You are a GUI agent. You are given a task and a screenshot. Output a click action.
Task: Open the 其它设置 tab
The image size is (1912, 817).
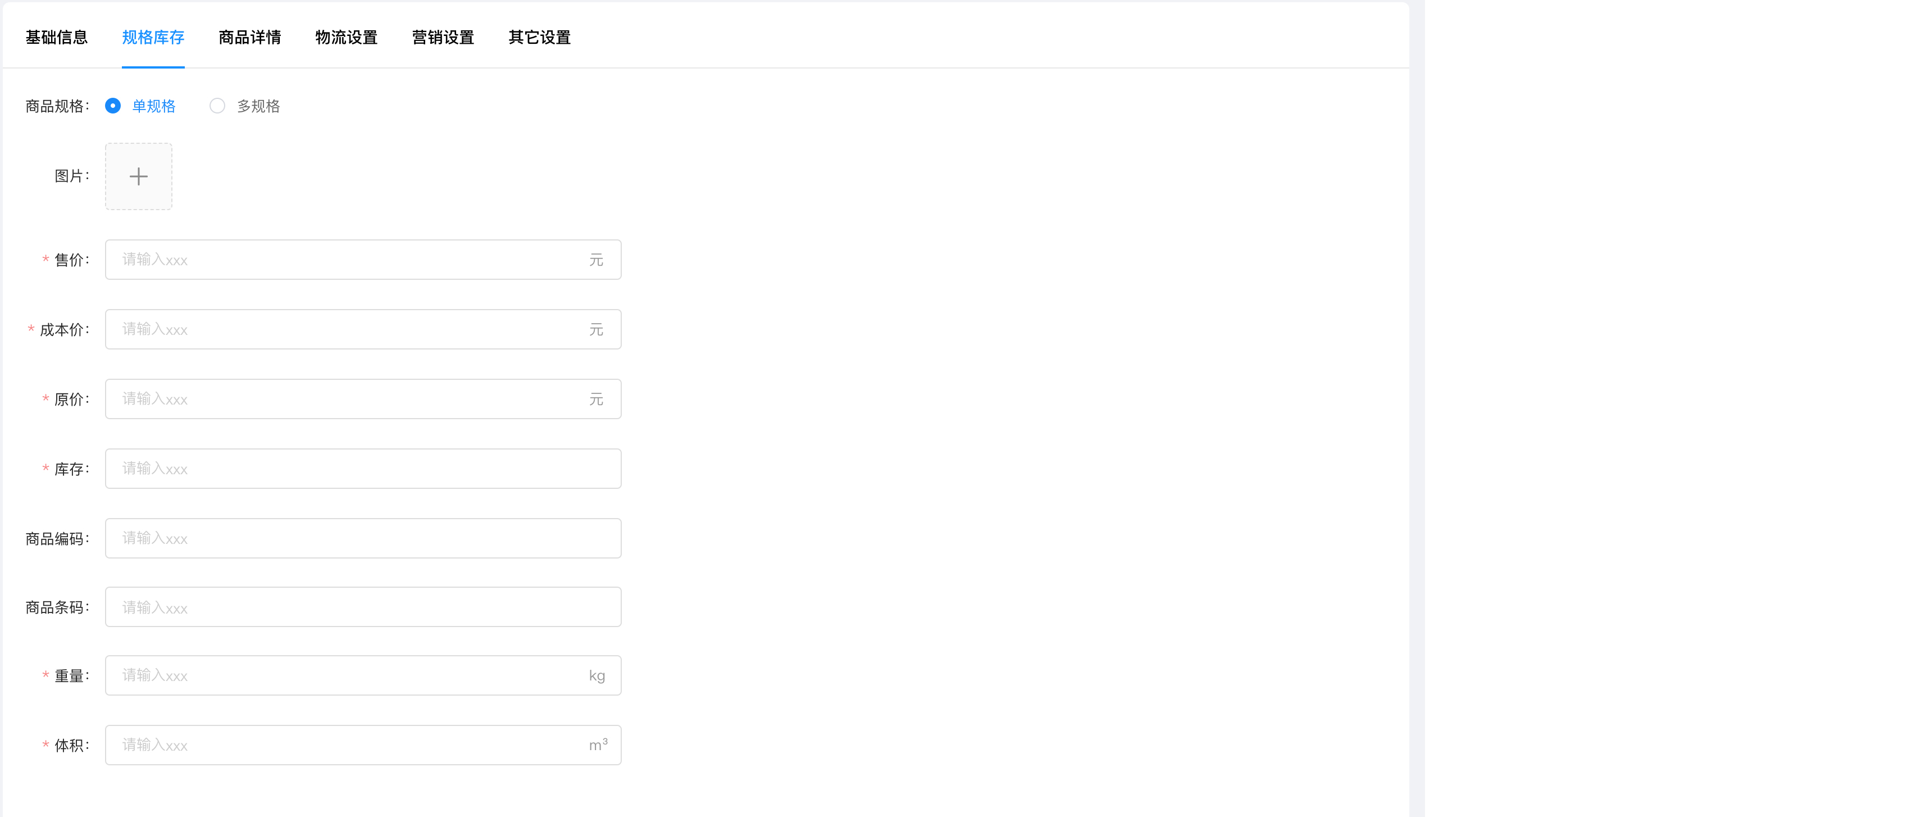click(x=539, y=37)
